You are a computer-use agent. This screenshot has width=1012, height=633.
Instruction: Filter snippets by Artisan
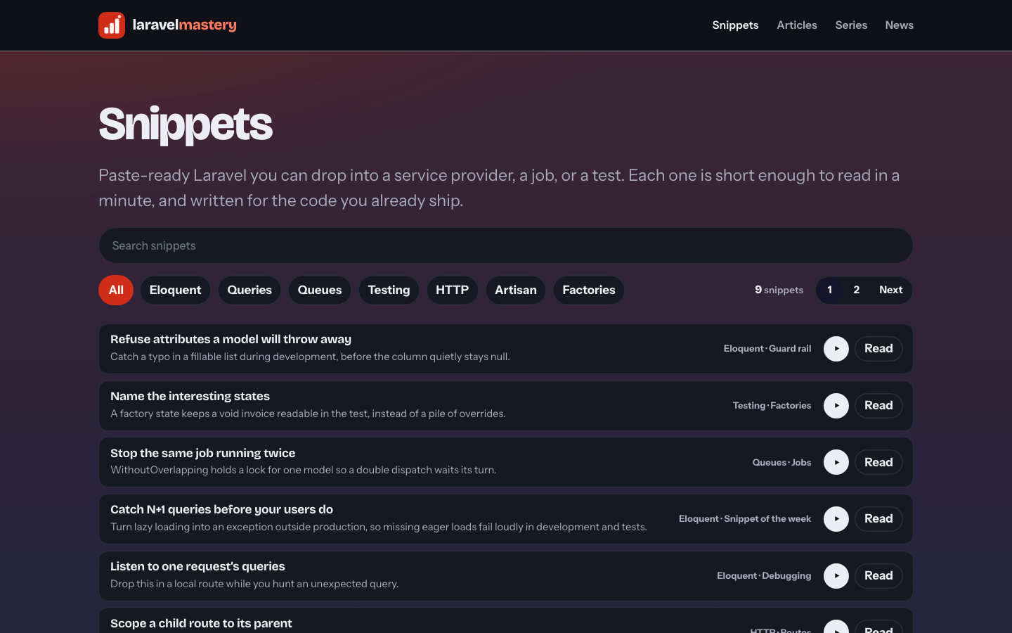click(x=516, y=290)
